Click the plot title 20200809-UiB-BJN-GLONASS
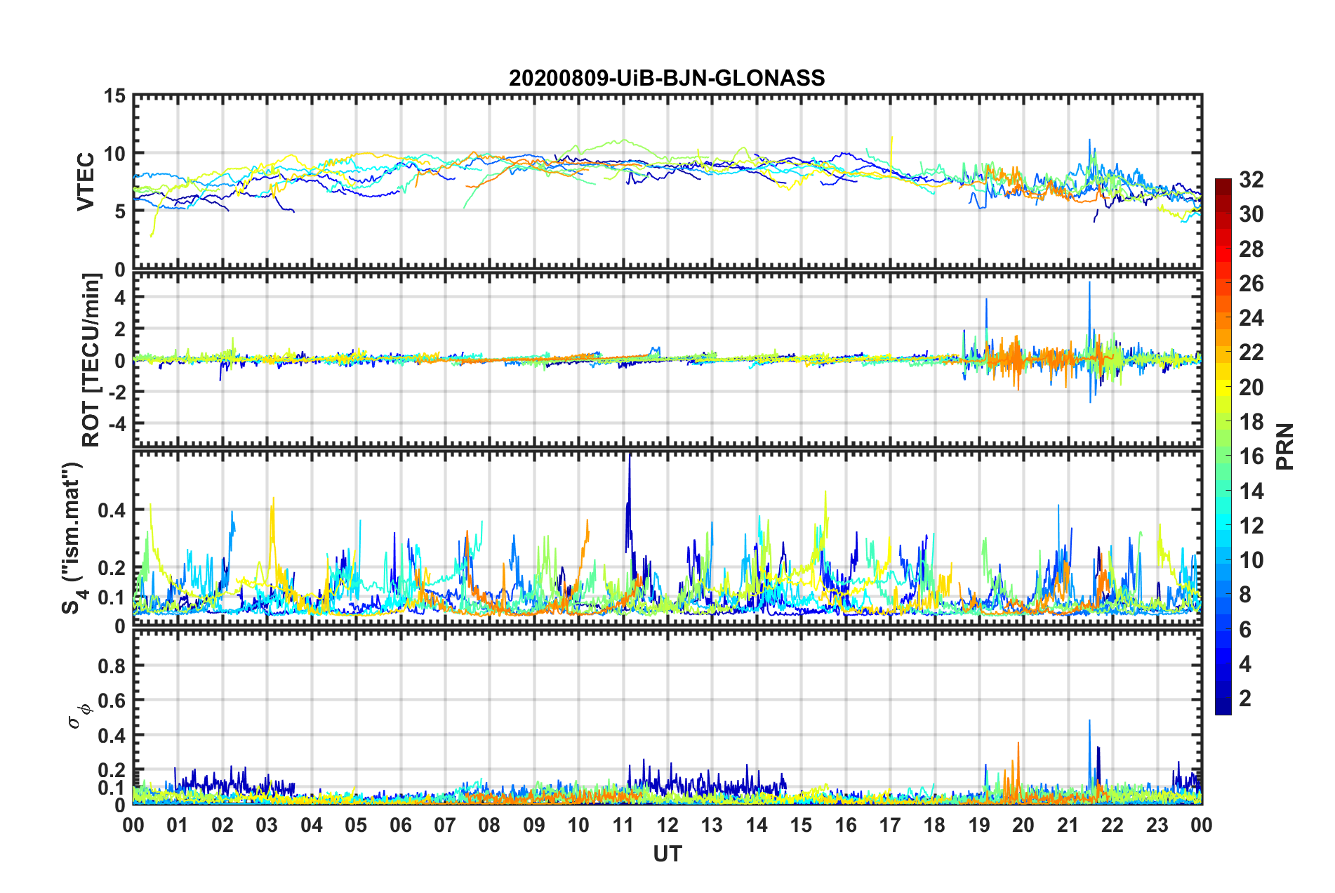Screen dimensions: 1335x893 point(667,77)
